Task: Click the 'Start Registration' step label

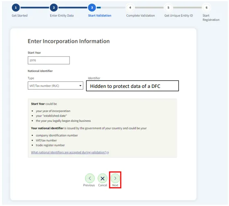Action: point(211,18)
